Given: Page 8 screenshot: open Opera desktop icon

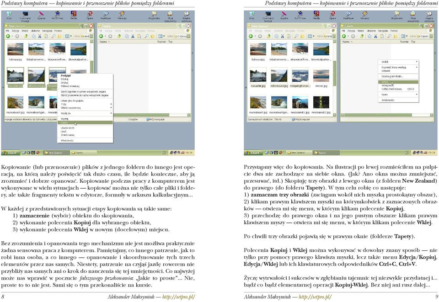Looking at the screenshot, I should (x=90, y=16).
